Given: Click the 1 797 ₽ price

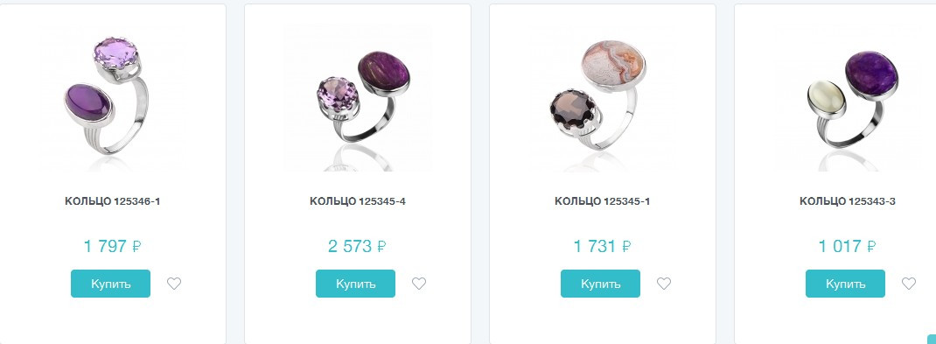Looking at the screenshot, I should click(112, 246).
